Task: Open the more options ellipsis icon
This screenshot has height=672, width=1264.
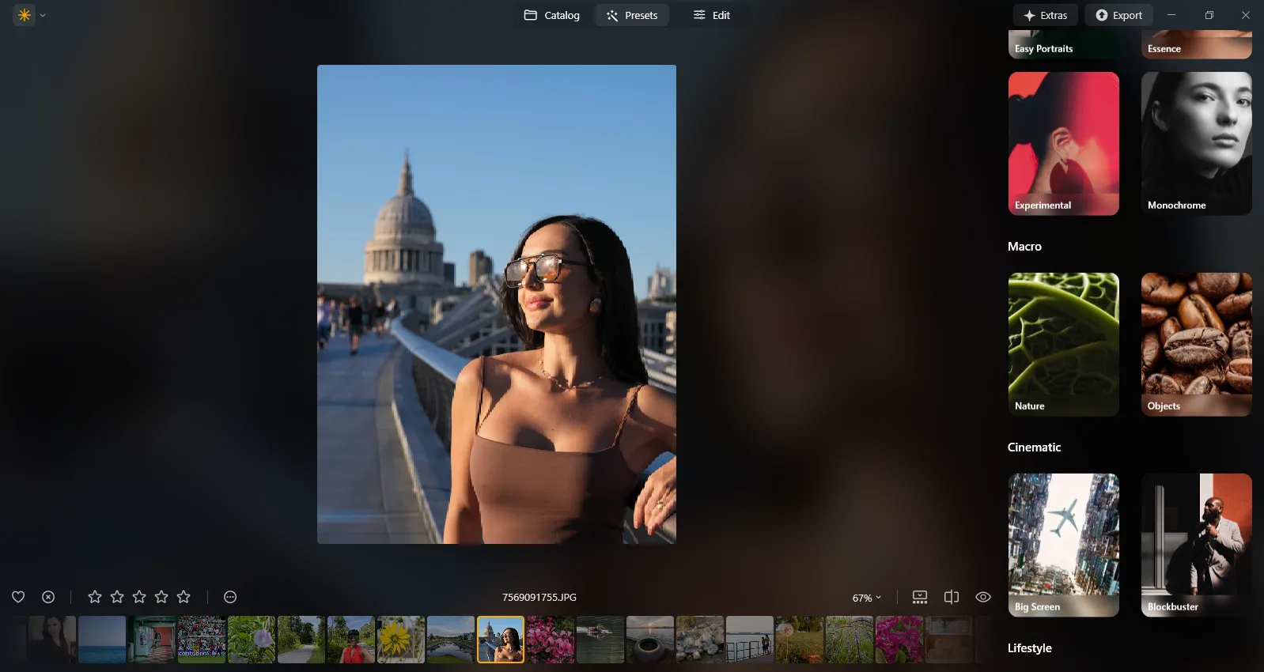Action: (x=230, y=597)
